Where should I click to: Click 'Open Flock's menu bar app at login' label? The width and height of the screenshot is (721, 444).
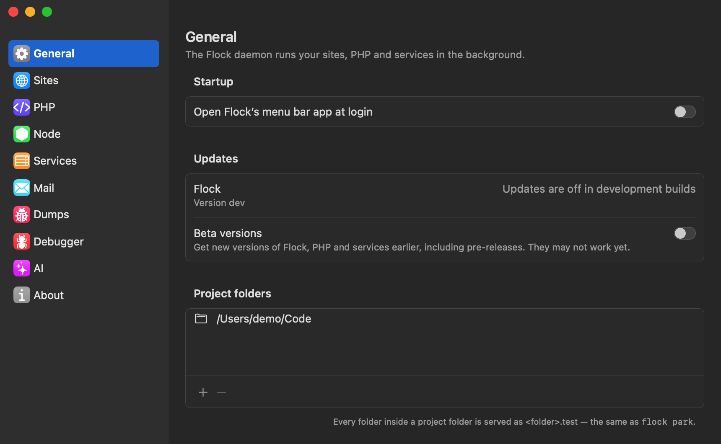[283, 112]
